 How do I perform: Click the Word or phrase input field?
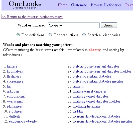(x=74, y=25)
